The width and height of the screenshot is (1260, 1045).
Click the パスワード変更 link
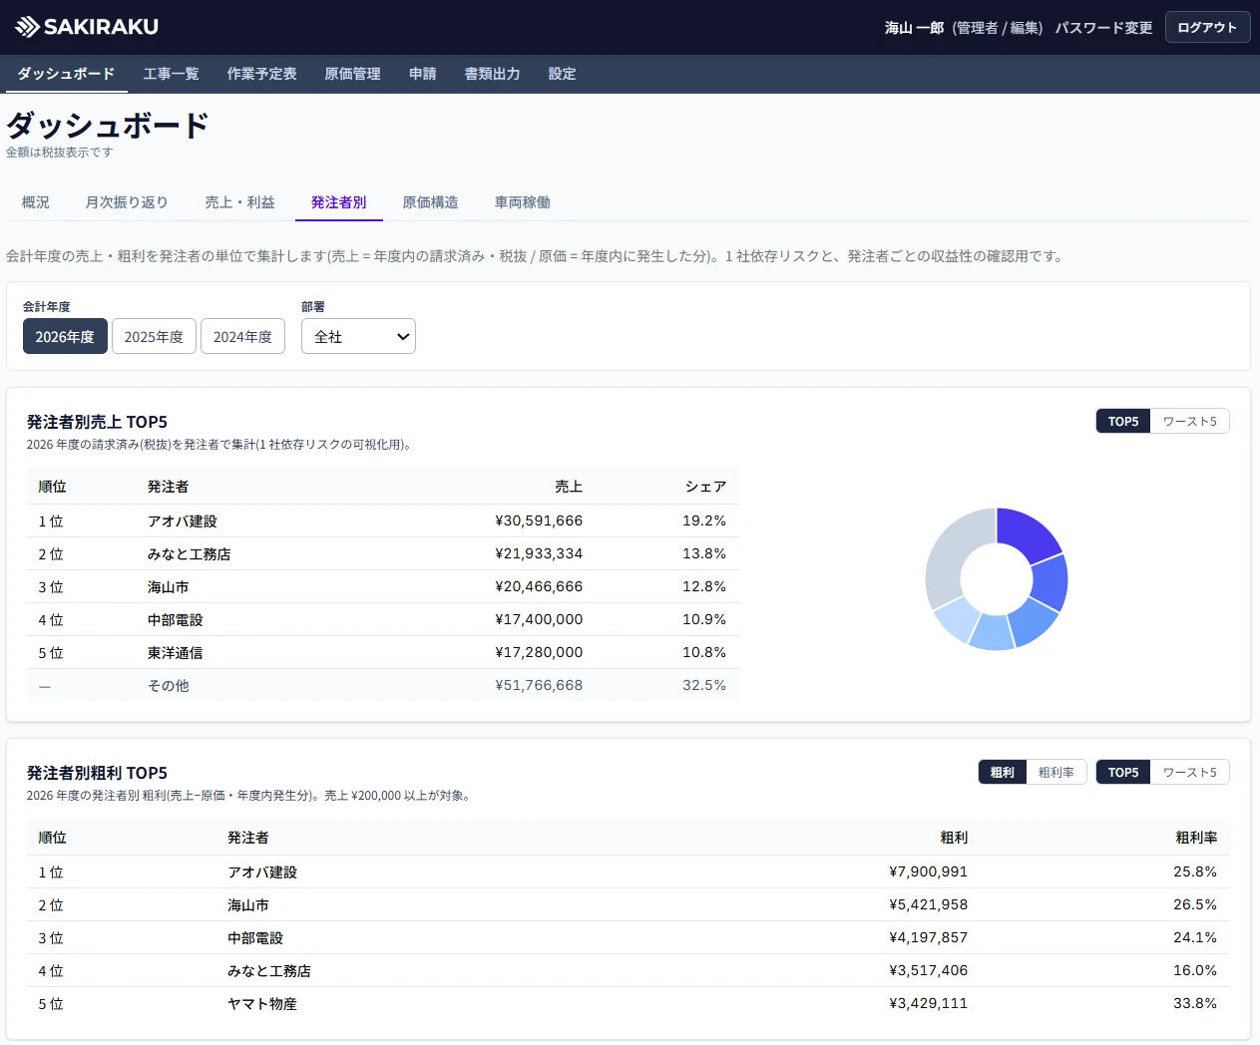click(x=1103, y=28)
